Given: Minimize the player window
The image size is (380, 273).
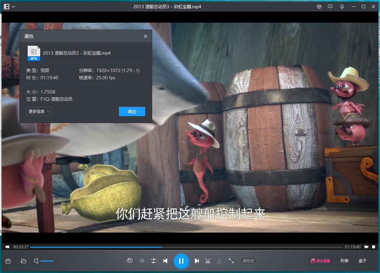Looking at the screenshot, I should (x=354, y=7).
